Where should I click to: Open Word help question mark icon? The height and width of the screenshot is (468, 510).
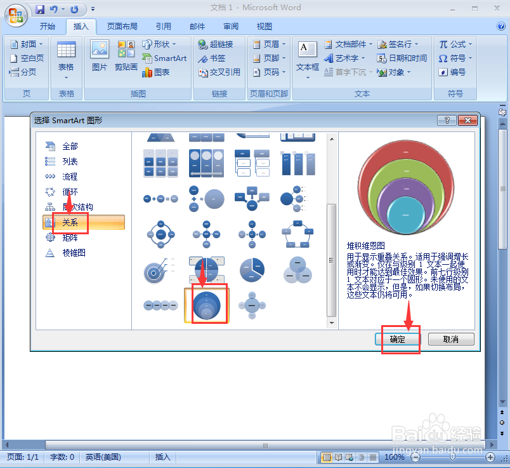click(501, 27)
